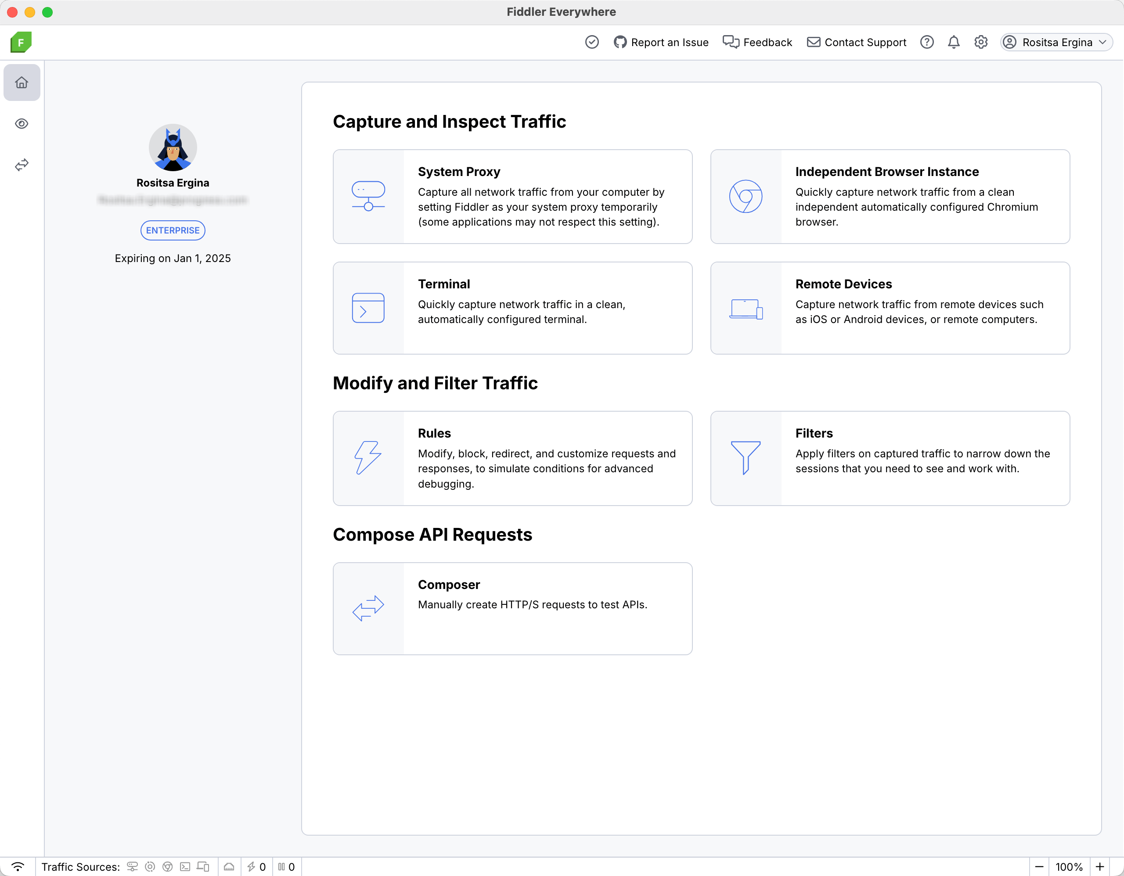The image size is (1124, 876).
Task: Toggle browser traffic source in status bar
Action: tap(167, 867)
